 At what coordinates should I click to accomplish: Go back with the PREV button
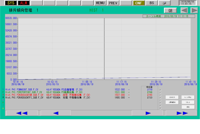click(113, 3)
